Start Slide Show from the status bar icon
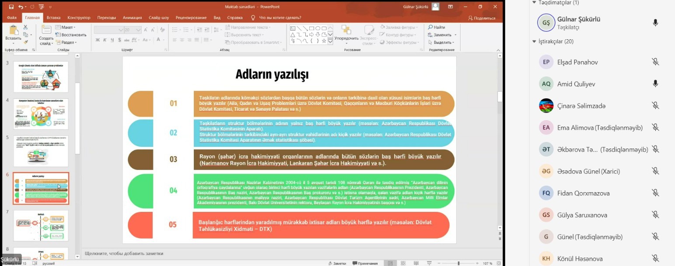The height and width of the screenshot is (266, 675). pos(430,263)
